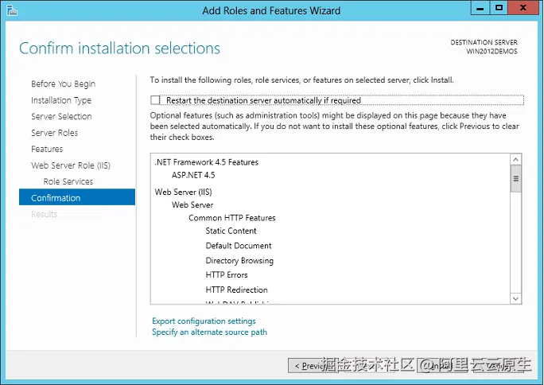The width and height of the screenshot is (544, 385).
Task: Click the Export configuration settings link
Action: (x=204, y=321)
